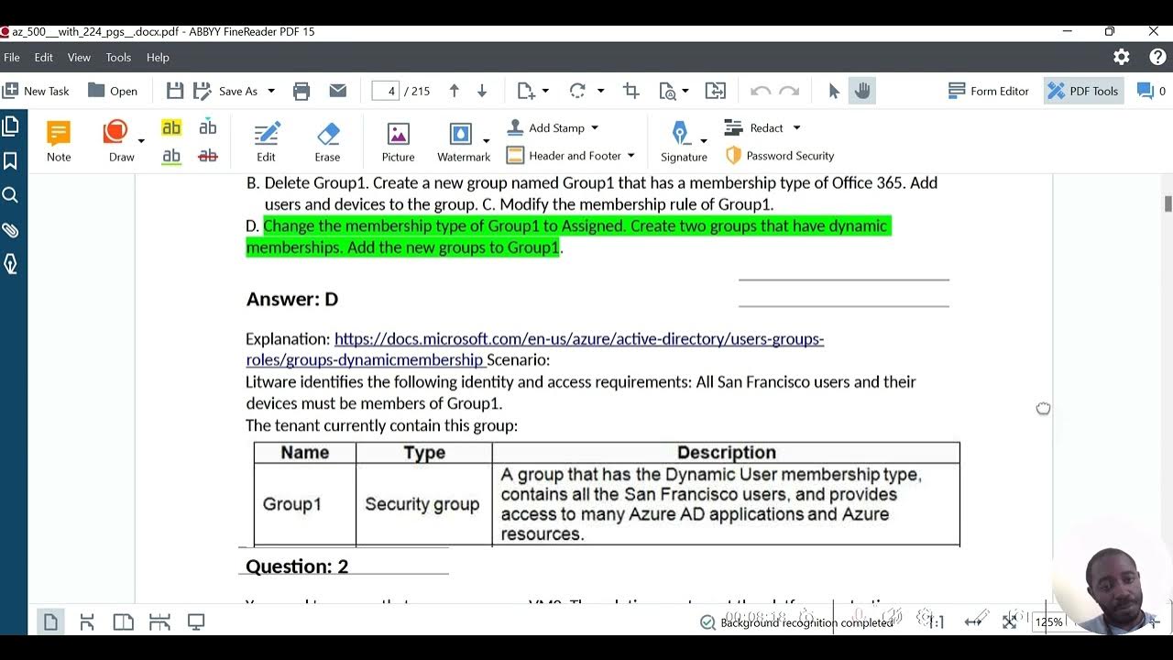Add a Note annotation
1173x660 pixels.
59,141
